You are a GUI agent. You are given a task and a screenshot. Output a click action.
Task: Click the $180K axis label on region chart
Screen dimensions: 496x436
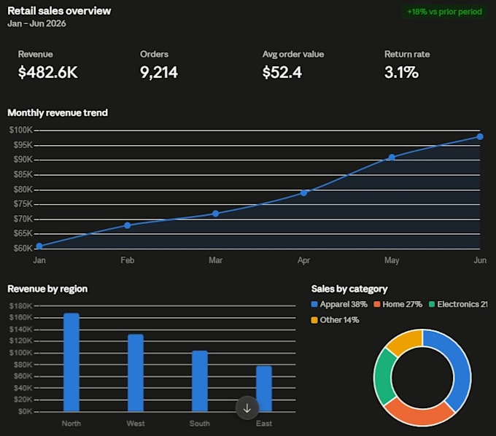20,305
